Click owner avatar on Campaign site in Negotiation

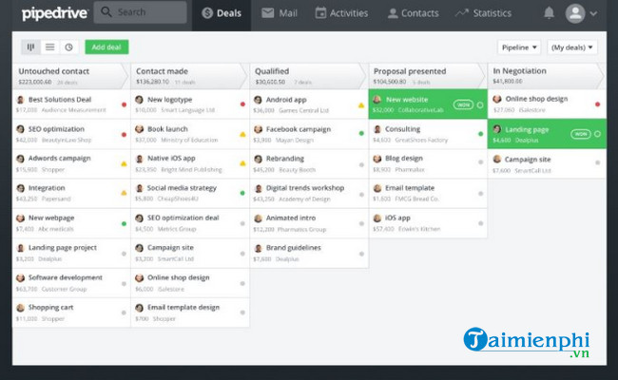[497, 159]
